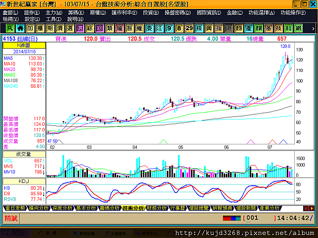Viewport: 318px width, 238px height.
Task: Click the 001 code input field
Action: point(260,218)
